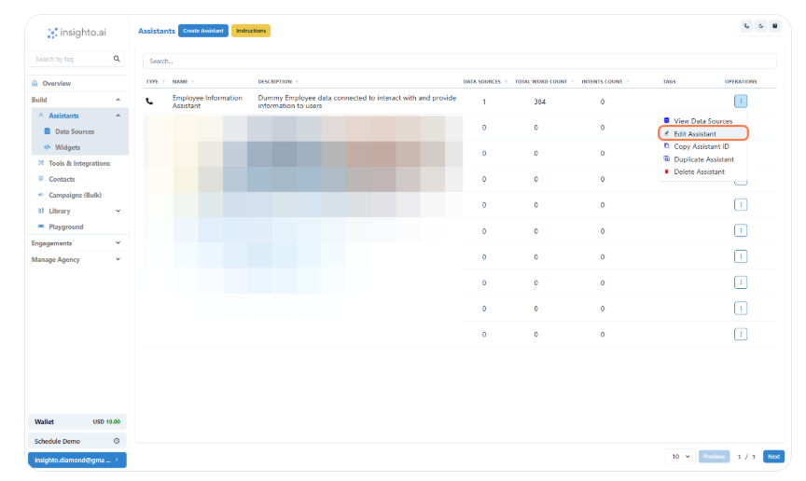
Task: Click the Employee Information Assistant name
Action: 207,102
